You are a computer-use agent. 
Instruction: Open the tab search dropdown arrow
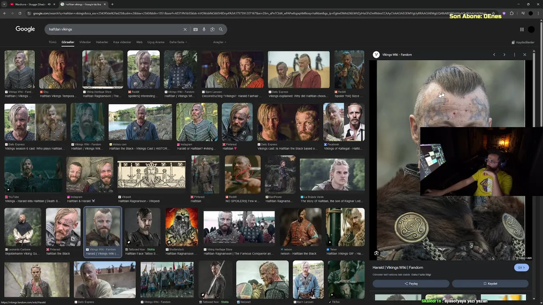5,4
